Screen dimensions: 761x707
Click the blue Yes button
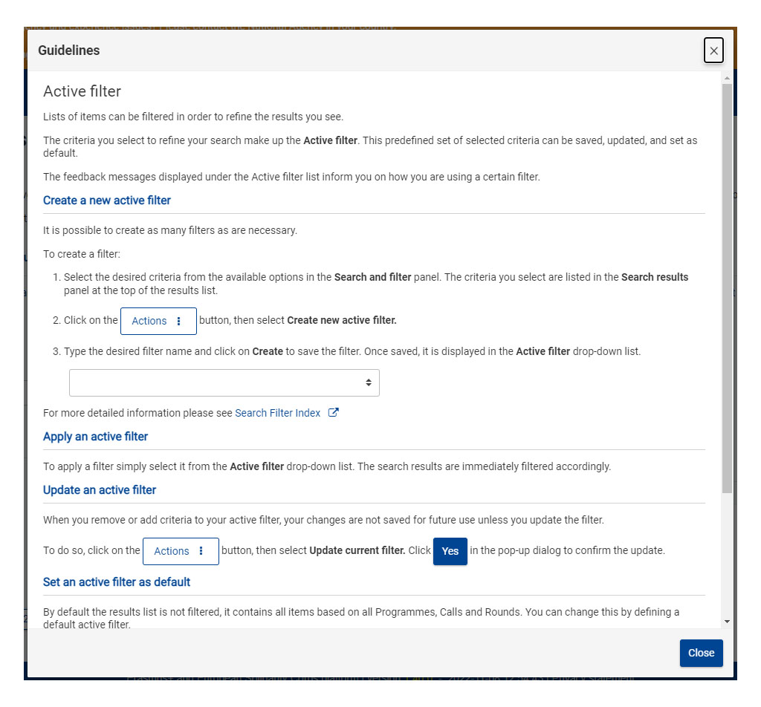450,551
